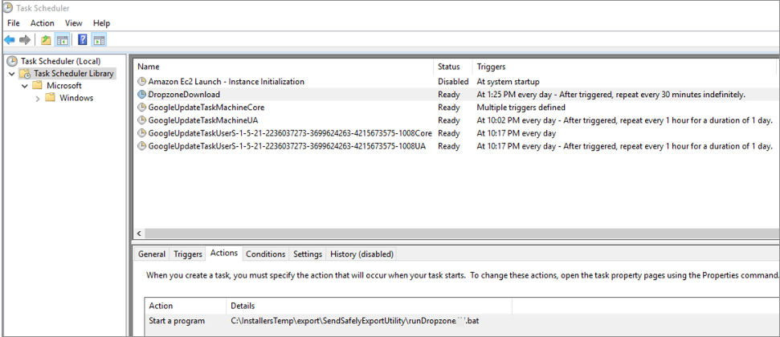This screenshot has height=337, width=780.
Task: Select Task Scheduler Library in the tree
Action: [74, 74]
